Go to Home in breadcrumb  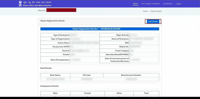click(x=145, y=11)
